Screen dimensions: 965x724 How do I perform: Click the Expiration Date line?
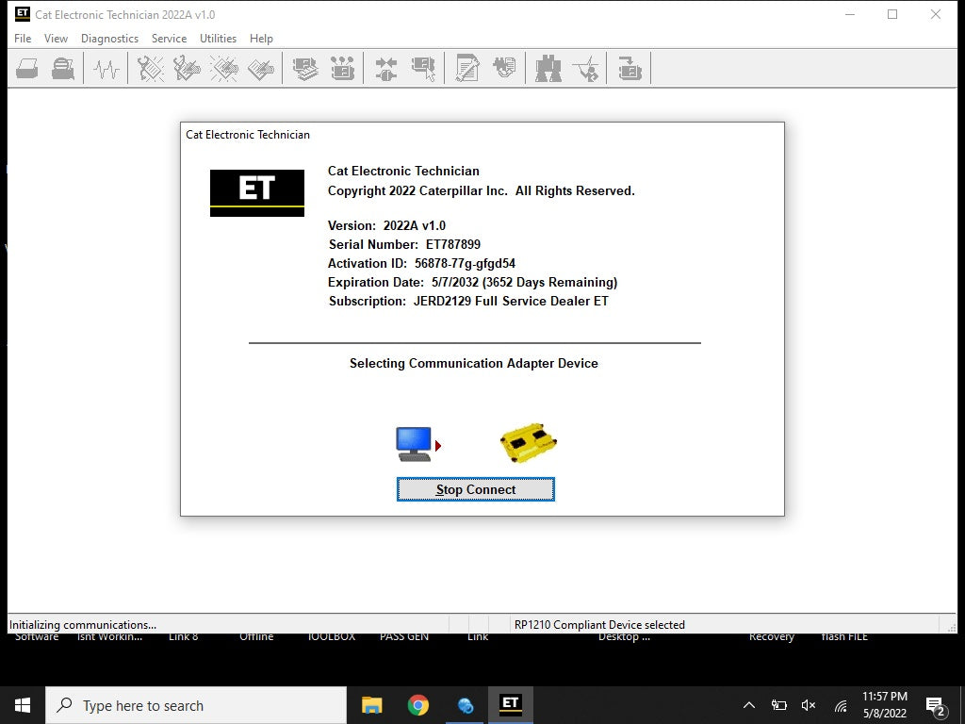pos(473,283)
